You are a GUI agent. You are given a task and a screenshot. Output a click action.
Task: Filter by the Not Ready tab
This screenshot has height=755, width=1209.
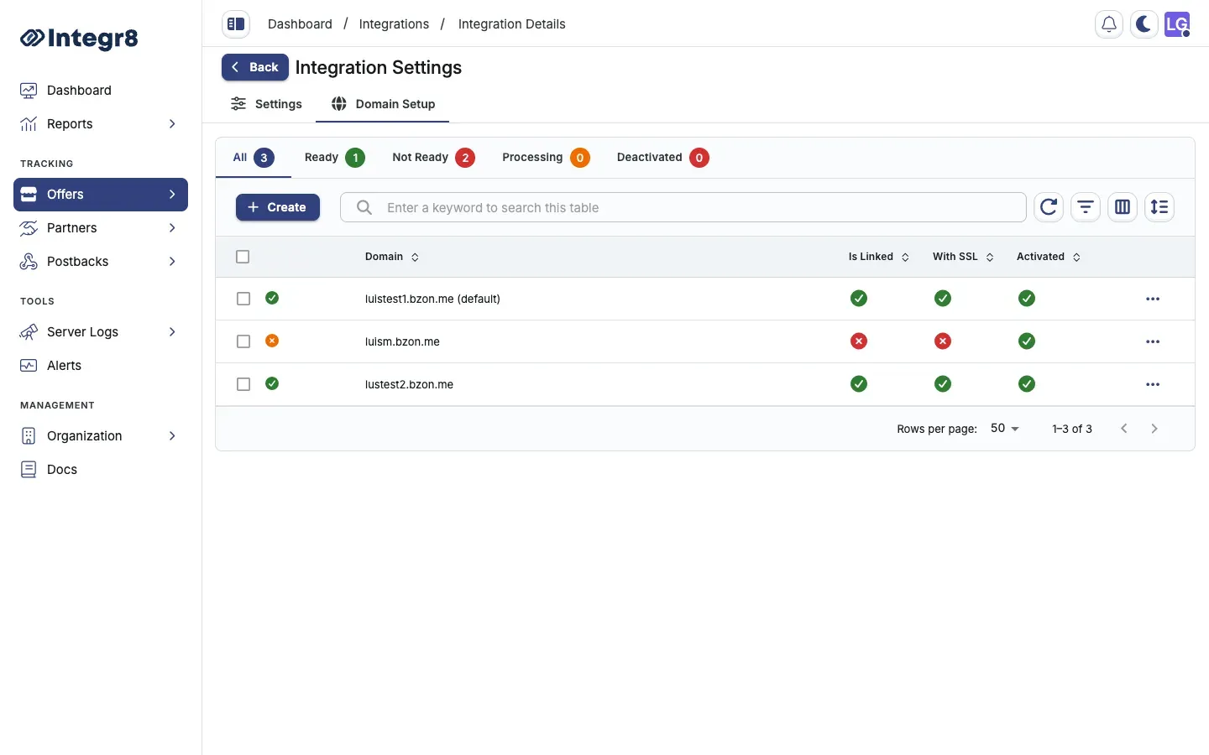pos(433,158)
